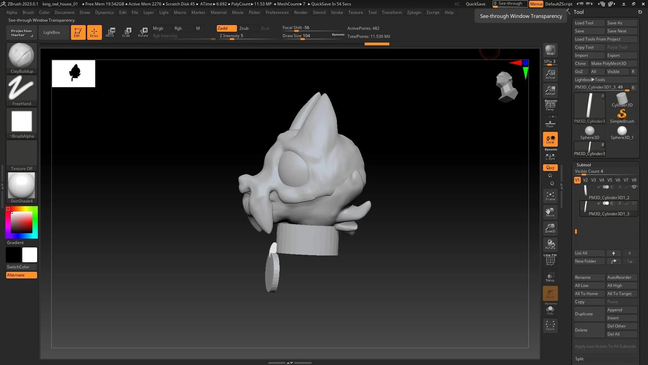
Task: Toggle Zsub sculpt mode
Action: [248, 28]
